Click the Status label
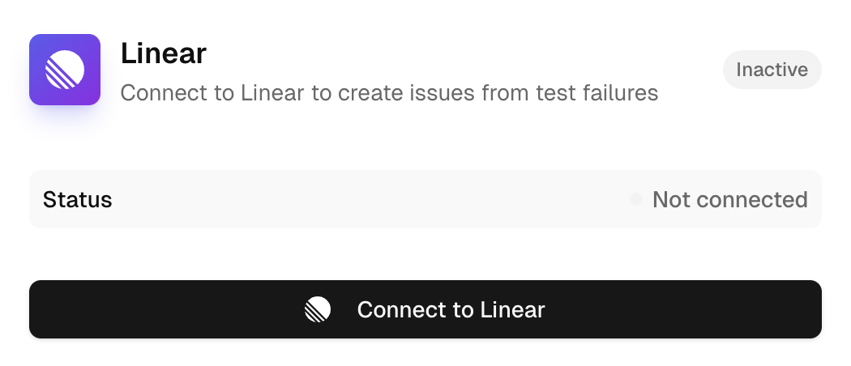 pyautogui.click(x=78, y=199)
